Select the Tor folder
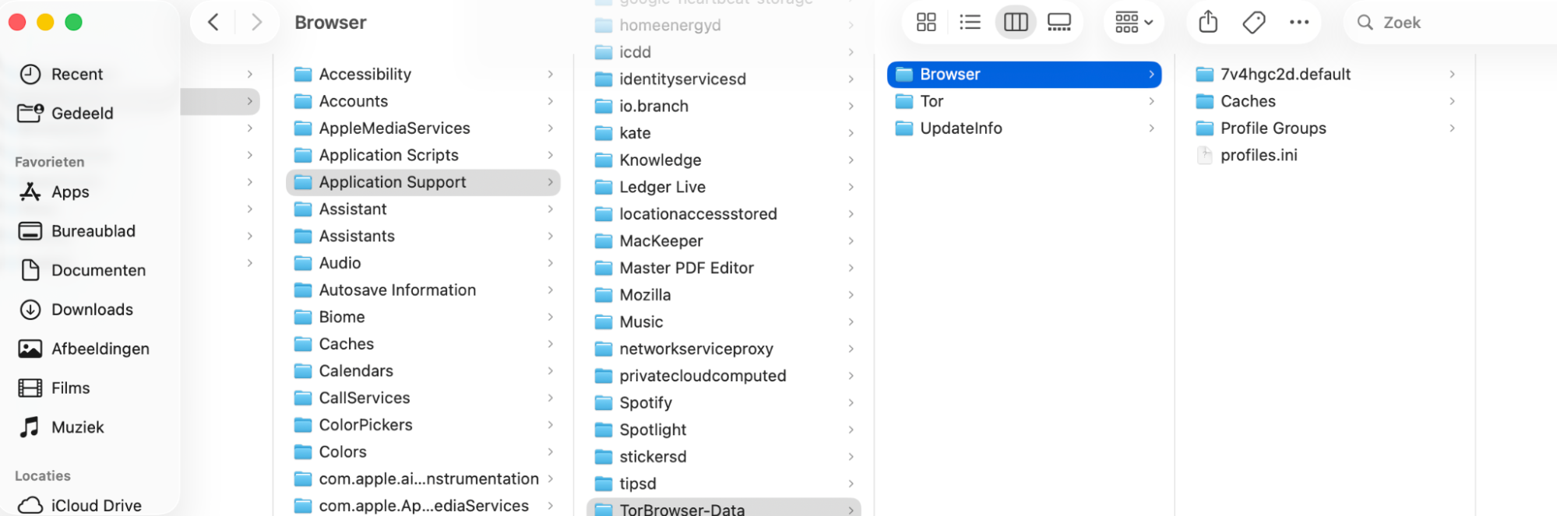Viewport: 1557px width, 516px height. click(1024, 101)
